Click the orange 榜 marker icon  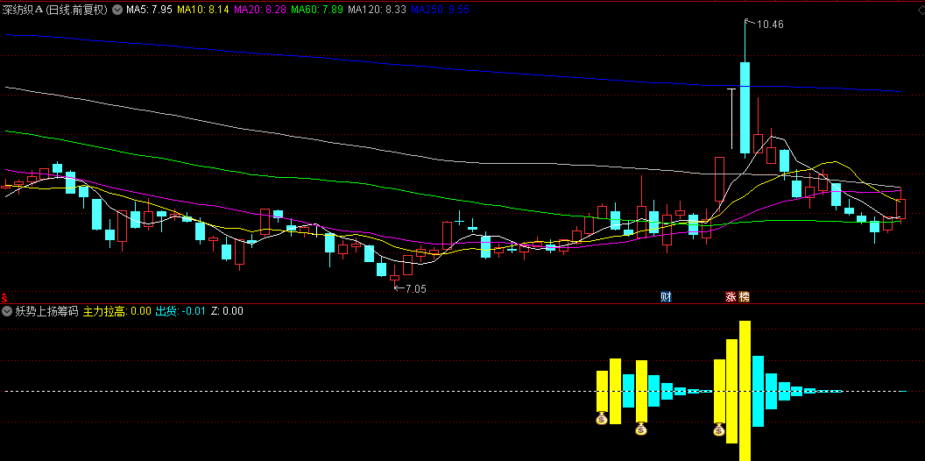click(x=744, y=297)
